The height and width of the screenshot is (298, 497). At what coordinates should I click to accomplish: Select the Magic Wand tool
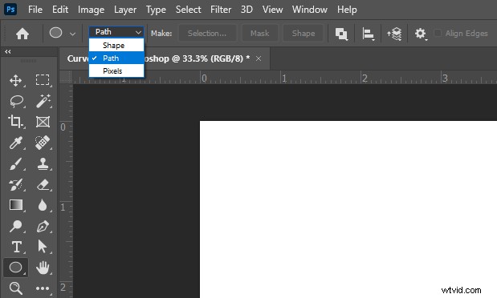[x=43, y=101]
